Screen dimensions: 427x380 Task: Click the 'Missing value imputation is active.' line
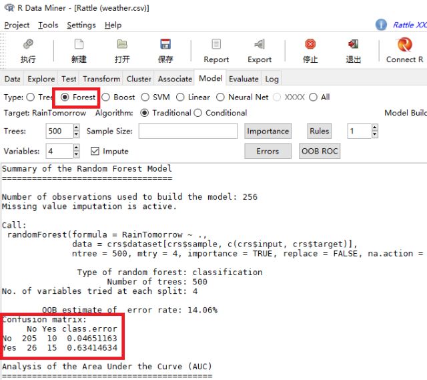[x=89, y=206]
